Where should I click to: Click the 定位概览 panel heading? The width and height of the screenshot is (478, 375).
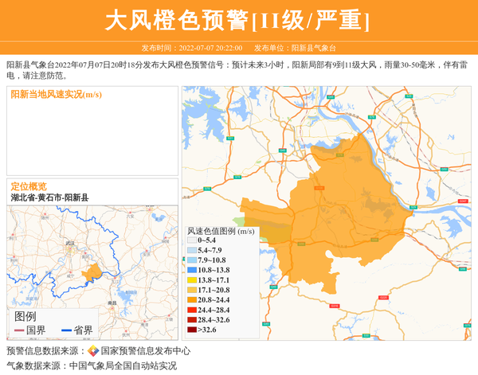pos(29,186)
